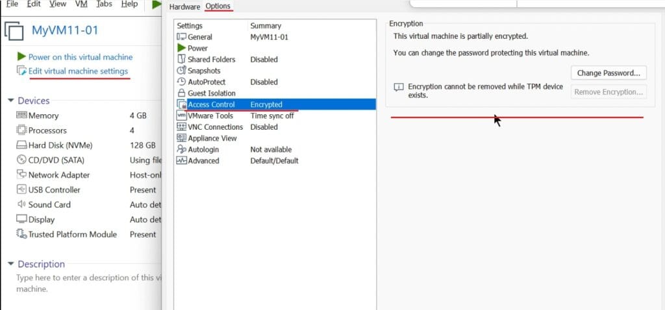
Task: Switch to the Hardware tab
Action: coord(184,6)
